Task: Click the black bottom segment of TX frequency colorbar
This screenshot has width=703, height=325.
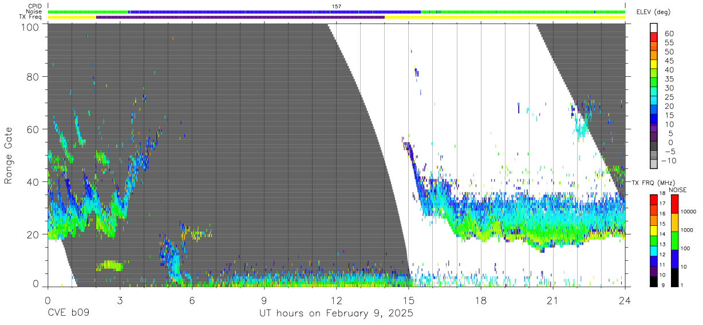Action: 654,280
